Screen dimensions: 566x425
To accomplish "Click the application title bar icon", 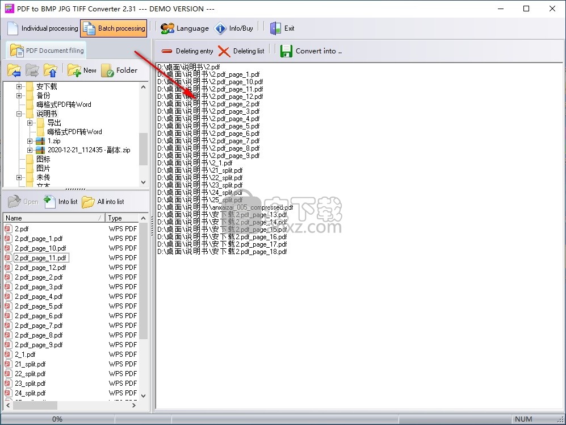I will click(10, 9).
